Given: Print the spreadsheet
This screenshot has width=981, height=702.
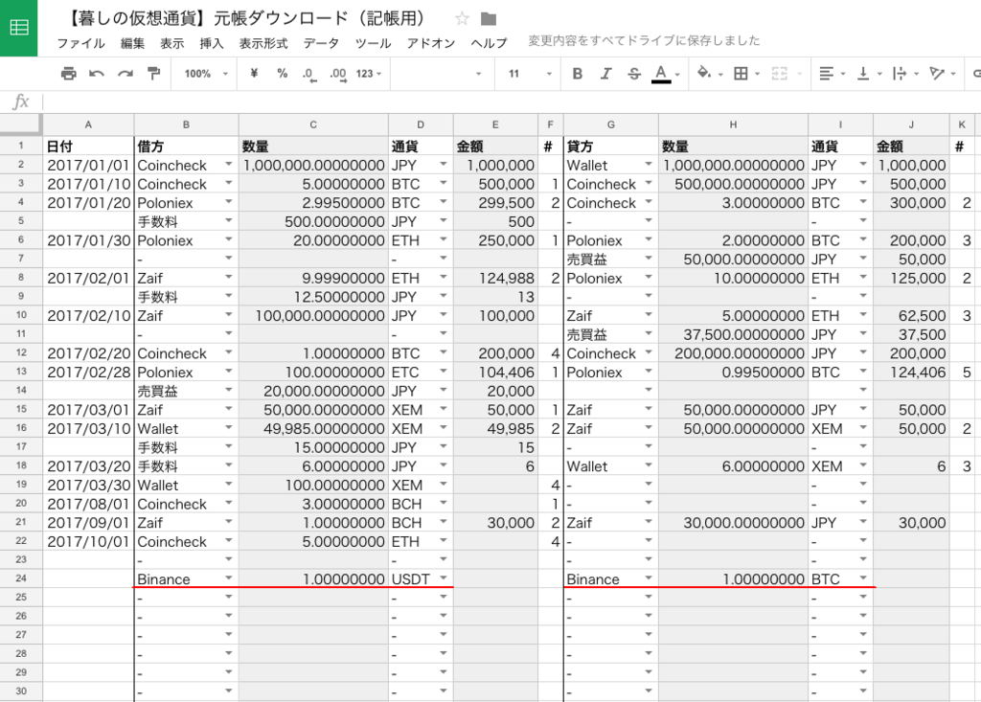Looking at the screenshot, I should [69, 74].
